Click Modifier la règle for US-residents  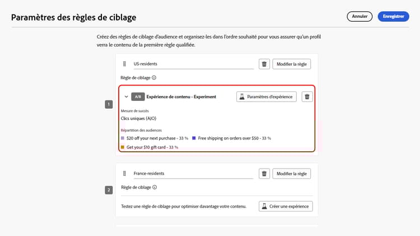coord(292,64)
